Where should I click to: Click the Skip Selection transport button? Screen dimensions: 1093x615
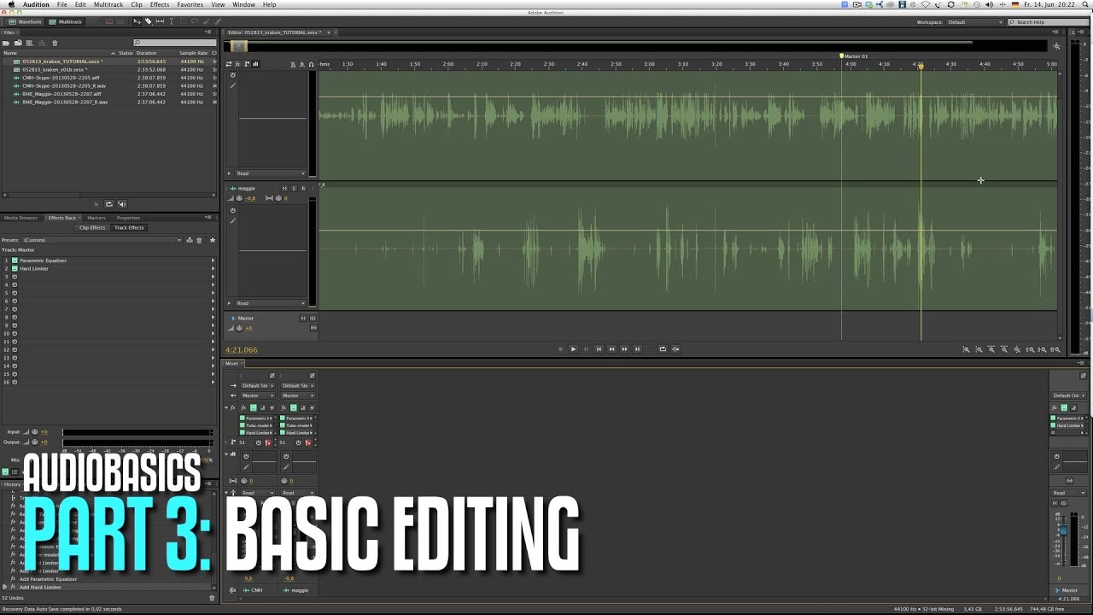675,348
